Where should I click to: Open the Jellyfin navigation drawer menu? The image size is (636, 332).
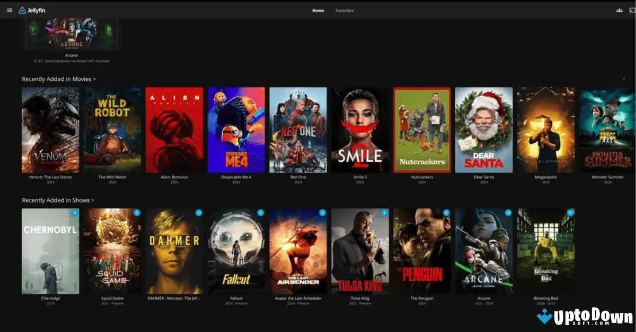click(x=10, y=10)
